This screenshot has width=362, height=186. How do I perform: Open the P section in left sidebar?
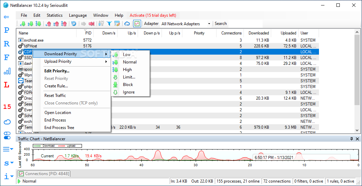[x=7, y=30]
